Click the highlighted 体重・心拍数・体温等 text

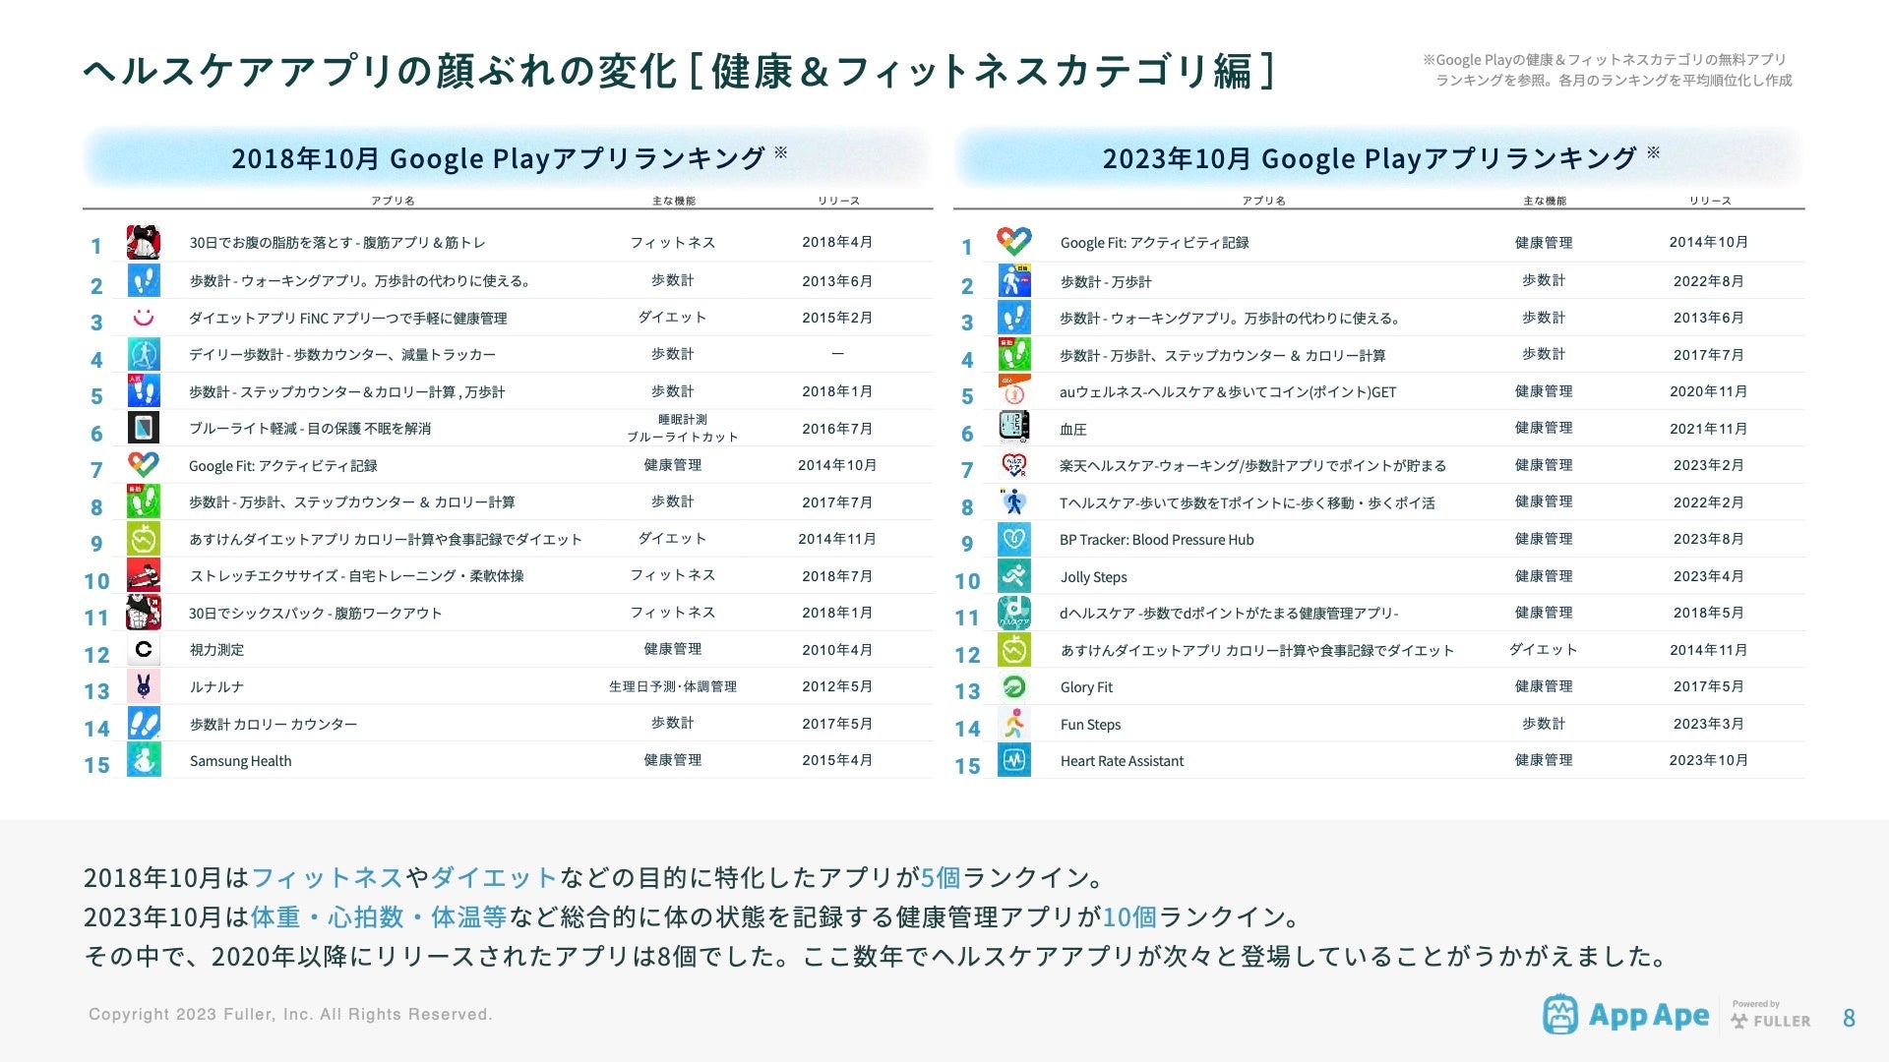tap(379, 916)
